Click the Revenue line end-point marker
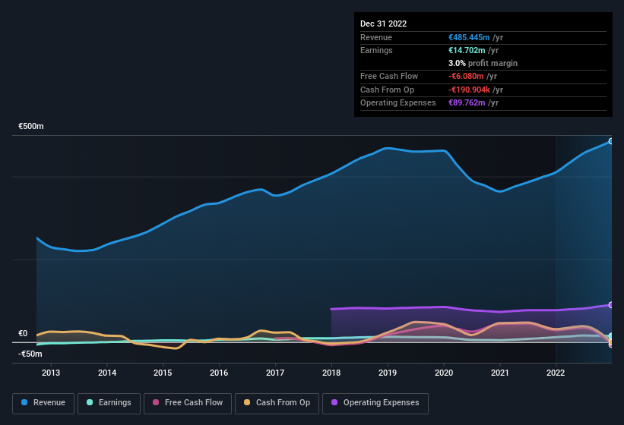Image resolution: width=624 pixels, height=425 pixels. [x=610, y=141]
